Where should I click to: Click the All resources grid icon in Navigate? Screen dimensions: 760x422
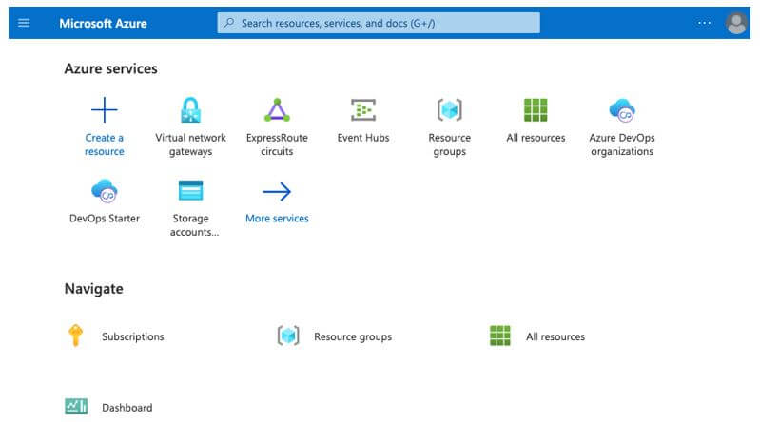499,336
